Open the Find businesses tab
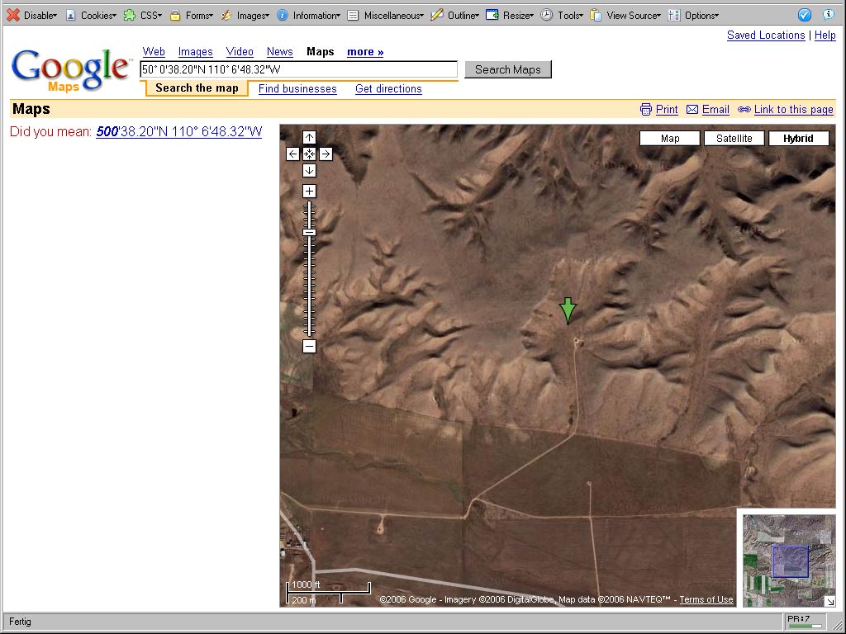Viewport: 846px width, 634px height. pos(297,89)
